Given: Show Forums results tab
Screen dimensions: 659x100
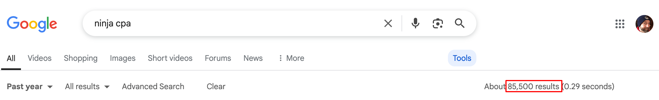Looking at the screenshot, I should (218, 58).
